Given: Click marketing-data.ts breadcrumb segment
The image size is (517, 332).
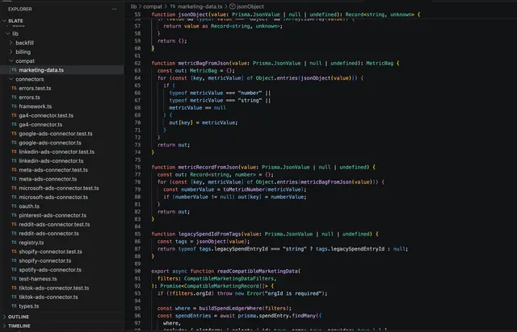Looking at the screenshot, I should pyautogui.click(x=200, y=6).
